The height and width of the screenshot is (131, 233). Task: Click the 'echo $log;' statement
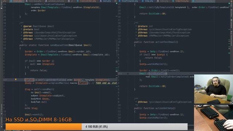point(31,108)
